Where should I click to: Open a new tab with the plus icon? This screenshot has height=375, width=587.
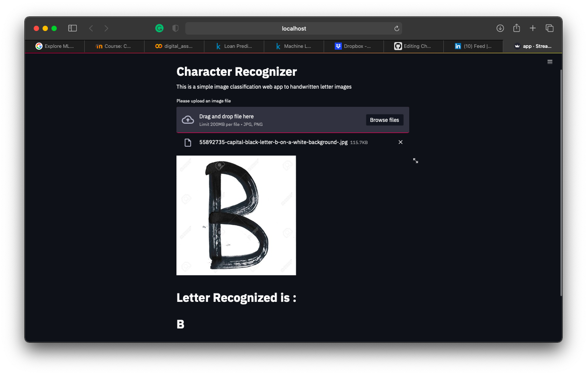[x=533, y=28]
